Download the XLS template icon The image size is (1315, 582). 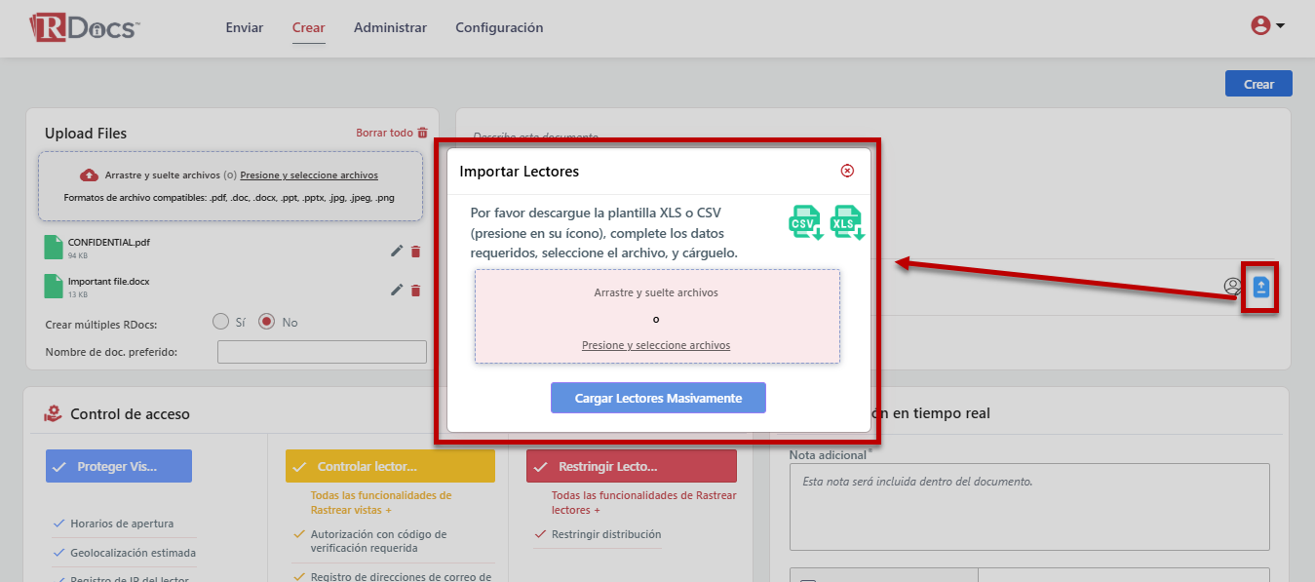846,223
